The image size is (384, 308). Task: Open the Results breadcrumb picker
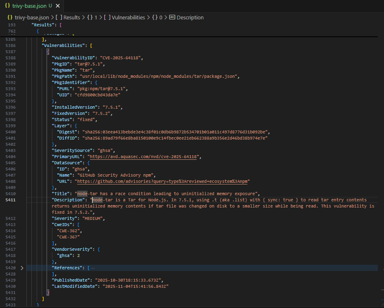point(73,17)
